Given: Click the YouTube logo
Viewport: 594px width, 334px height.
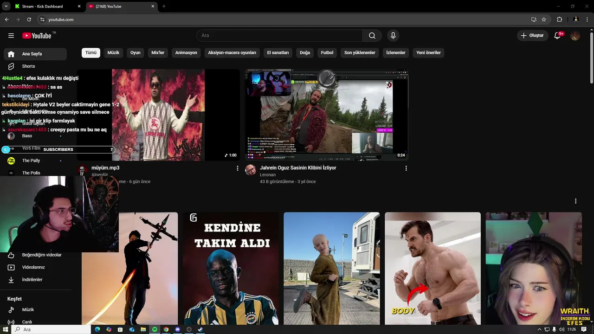Looking at the screenshot, I should click(x=37, y=36).
